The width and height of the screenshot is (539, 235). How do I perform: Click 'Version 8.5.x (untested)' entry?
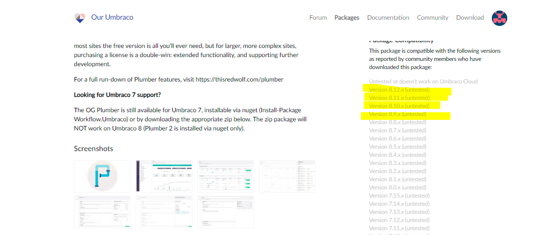coord(398,147)
